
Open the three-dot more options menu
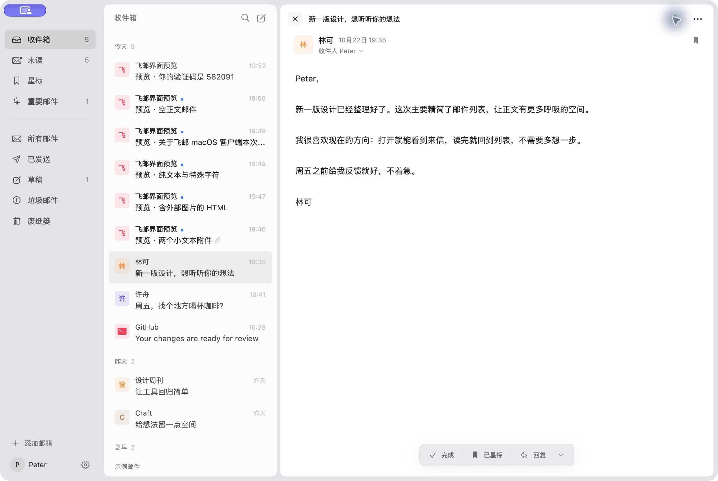697,19
